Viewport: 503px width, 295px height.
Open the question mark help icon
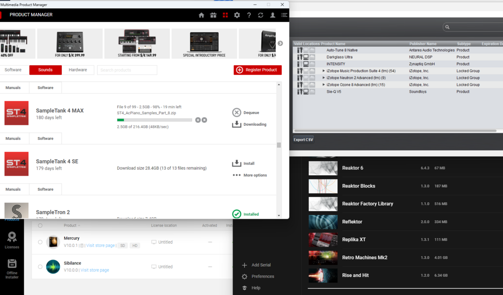(x=249, y=15)
